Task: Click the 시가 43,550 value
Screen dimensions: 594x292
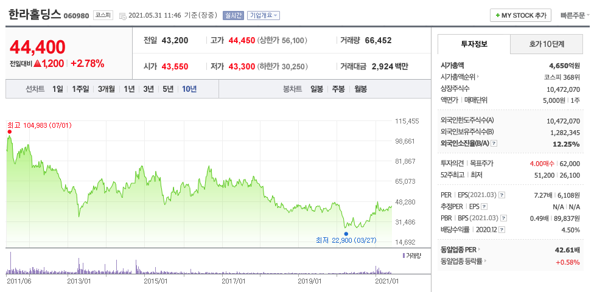Action: tap(175, 67)
